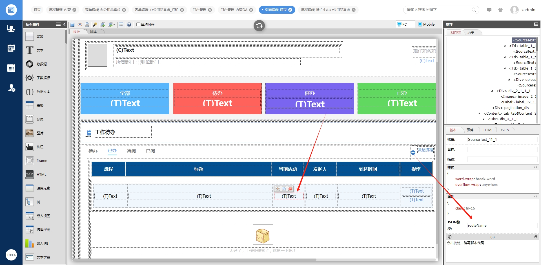Open the 事件 tab

pos(470,130)
